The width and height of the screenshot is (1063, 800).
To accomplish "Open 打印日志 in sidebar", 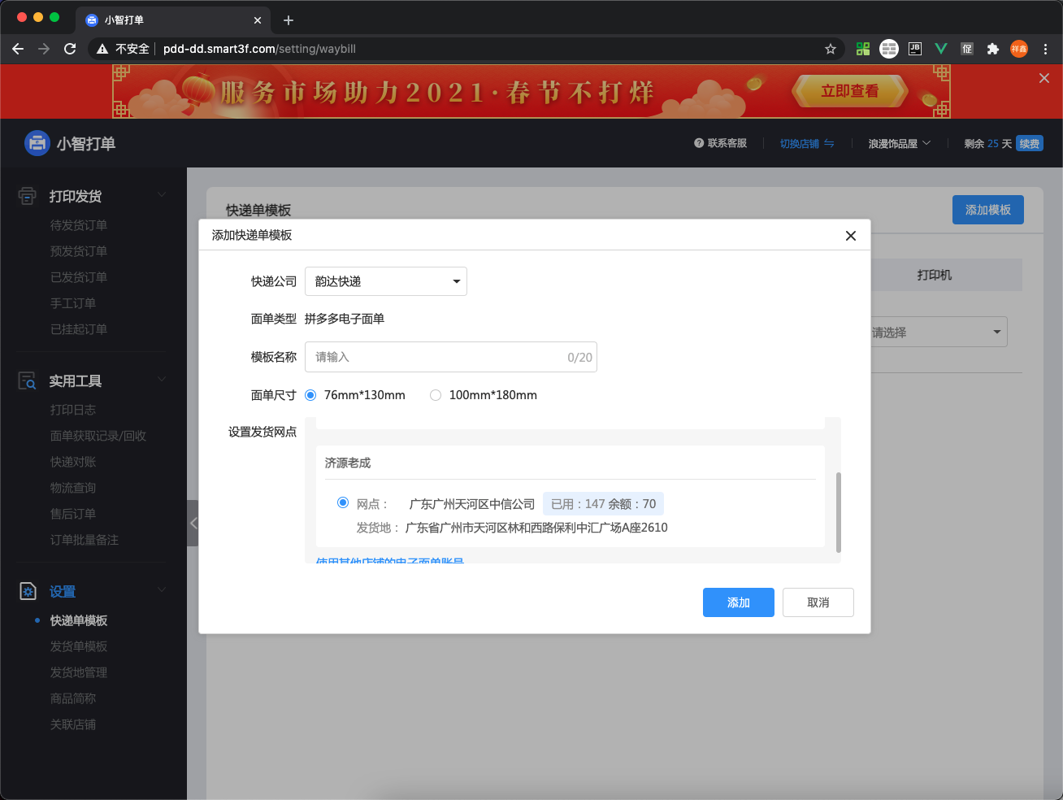I will (73, 410).
